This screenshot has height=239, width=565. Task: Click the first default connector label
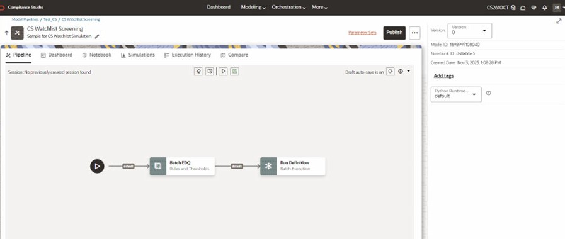coord(128,166)
